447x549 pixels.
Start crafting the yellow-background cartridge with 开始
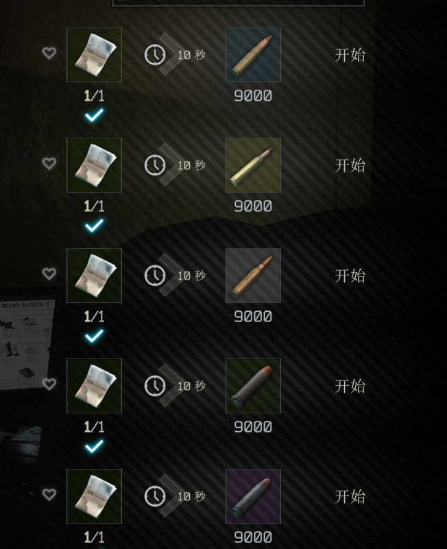[350, 165]
